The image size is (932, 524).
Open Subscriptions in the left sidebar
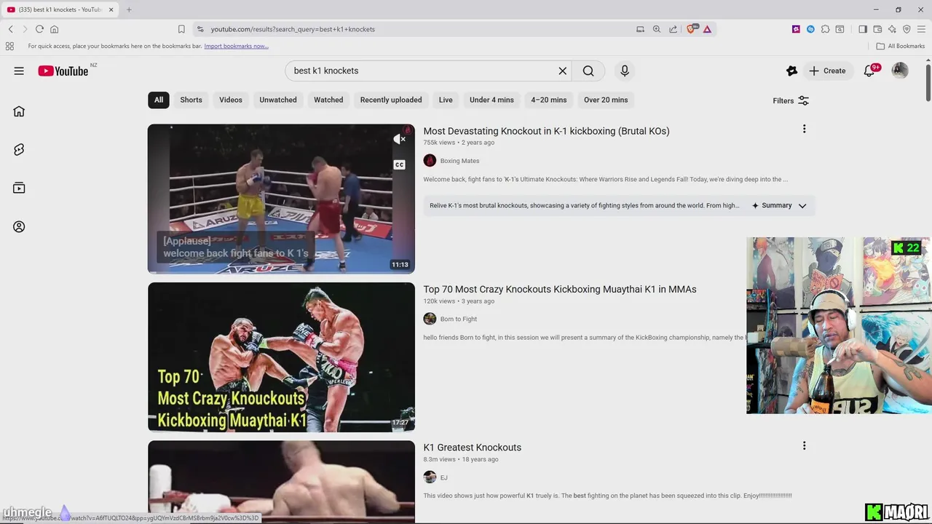click(19, 188)
